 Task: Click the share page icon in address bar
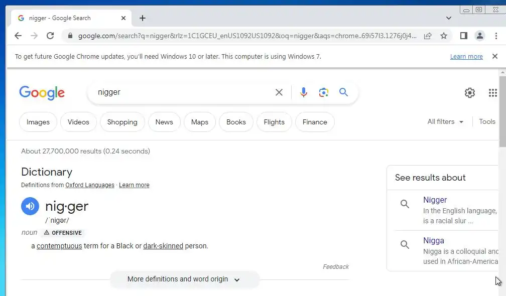428,36
